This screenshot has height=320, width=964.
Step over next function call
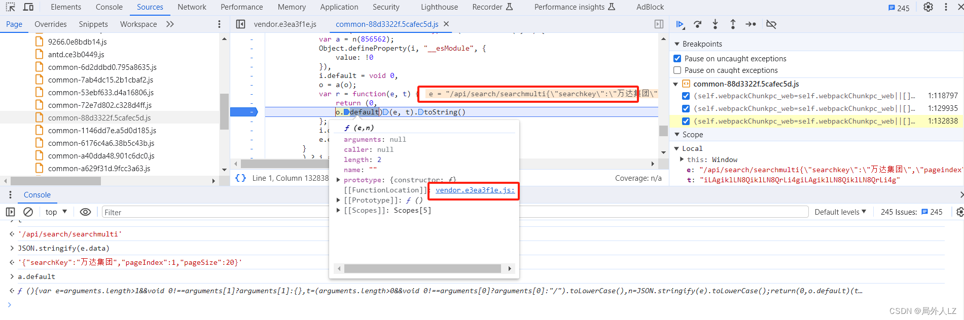point(698,24)
